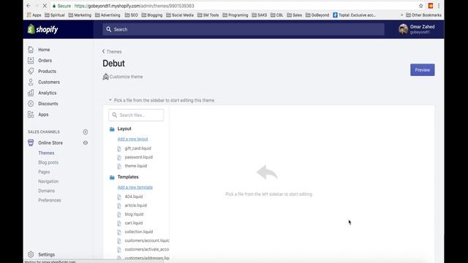The width and height of the screenshot is (468, 263).
Task: Open the Other Bookmarks folder
Action: click(423, 15)
